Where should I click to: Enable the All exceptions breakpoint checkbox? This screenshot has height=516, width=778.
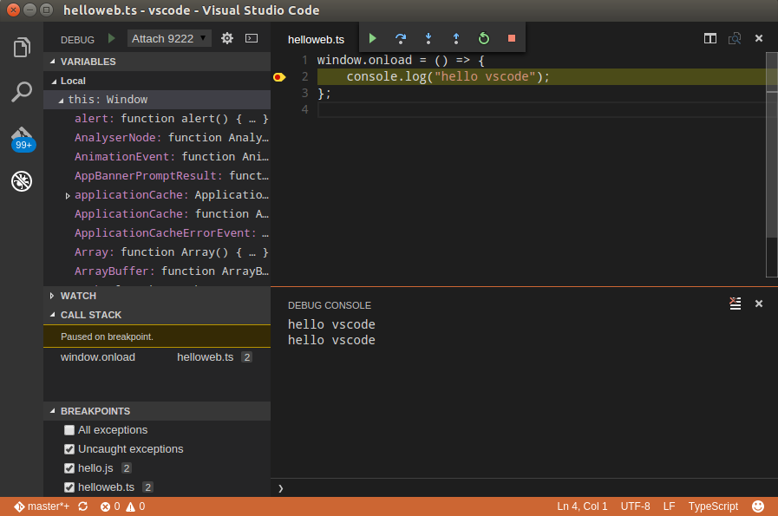point(69,430)
